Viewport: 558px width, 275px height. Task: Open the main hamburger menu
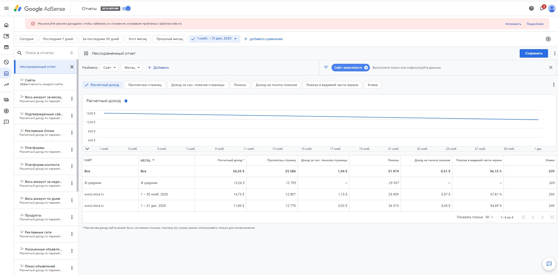click(6, 8)
